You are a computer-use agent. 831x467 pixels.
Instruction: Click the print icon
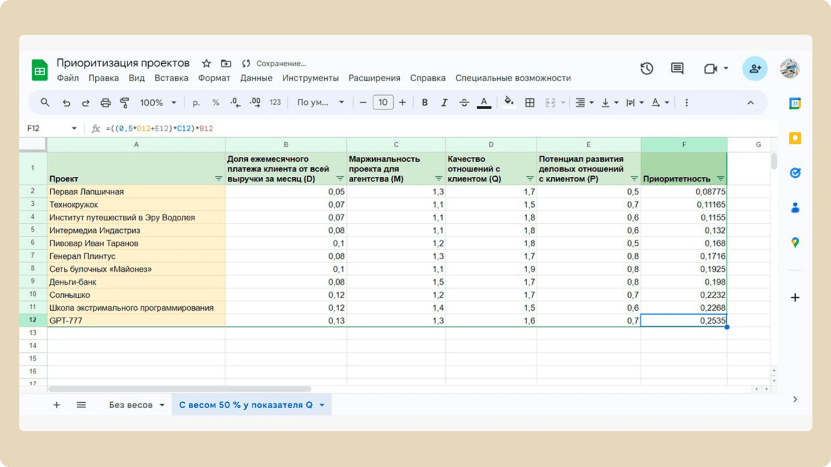[x=105, y=103]
